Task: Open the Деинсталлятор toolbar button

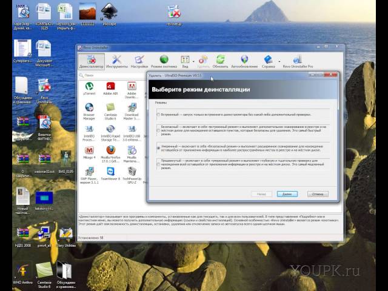Action: 92,61
